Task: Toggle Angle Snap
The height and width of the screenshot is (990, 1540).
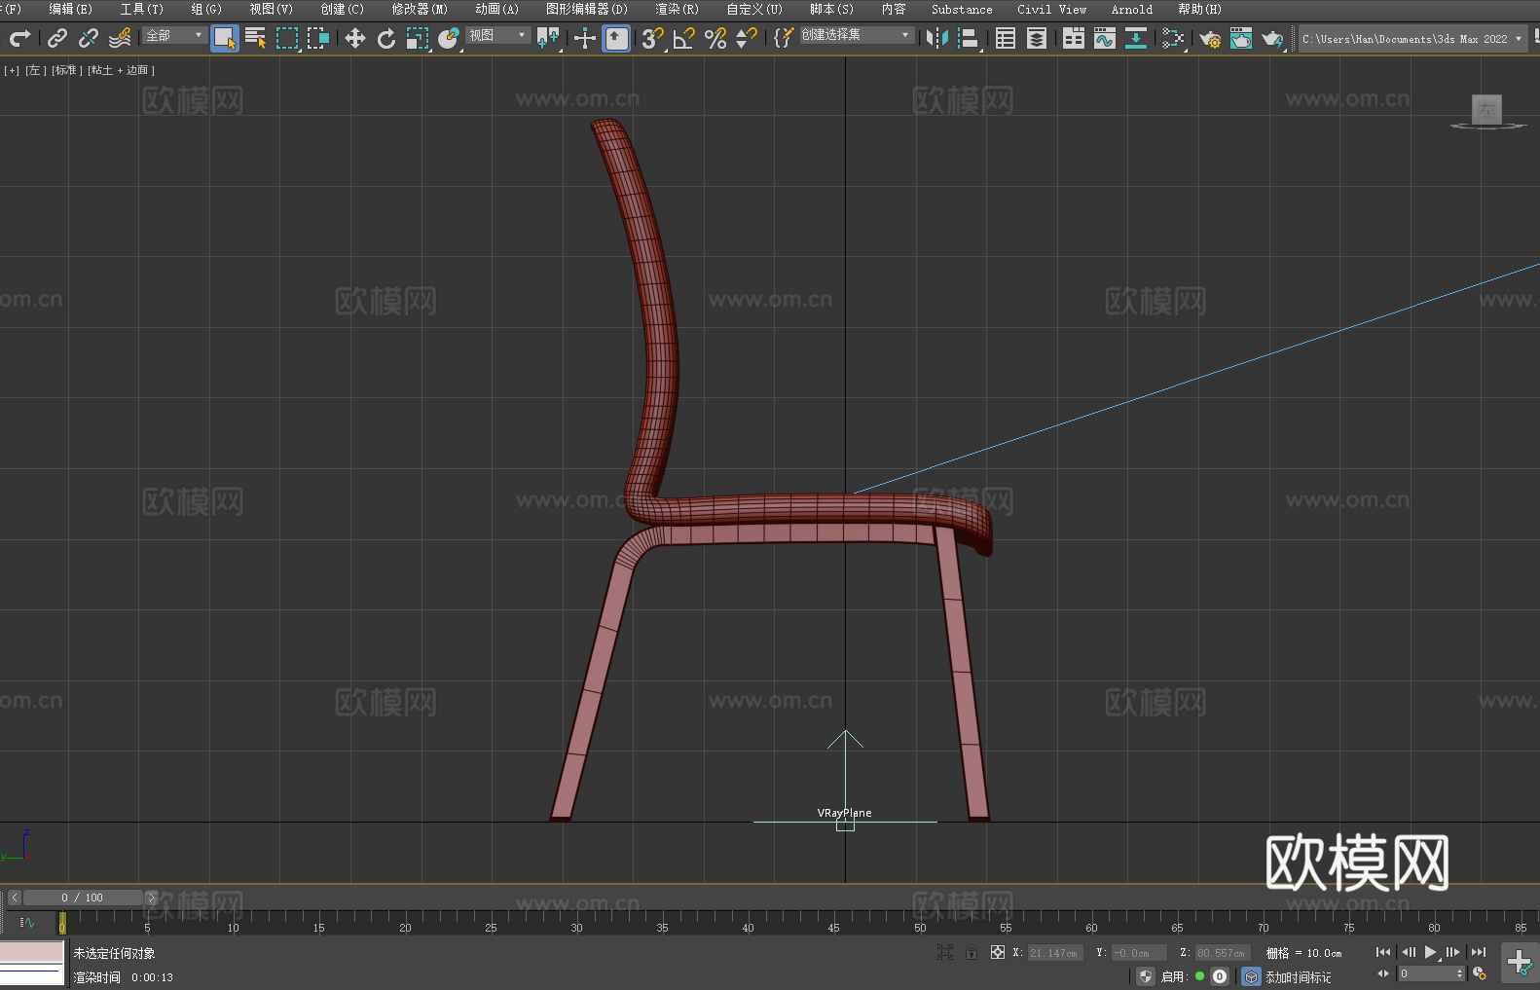Action: pyautogui.click(x=684, y=38)
